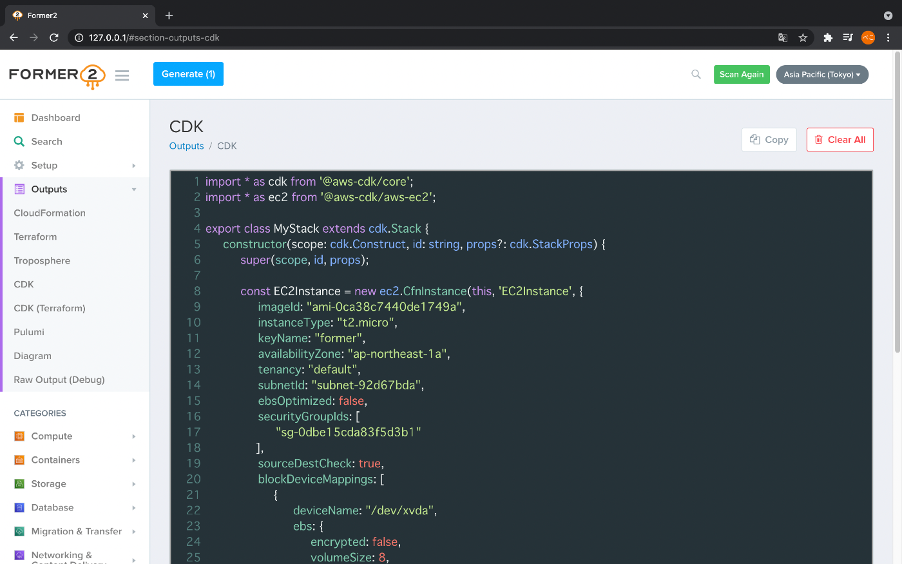Click the Compute category icon
Screen dimensions: 902x564
19,436
